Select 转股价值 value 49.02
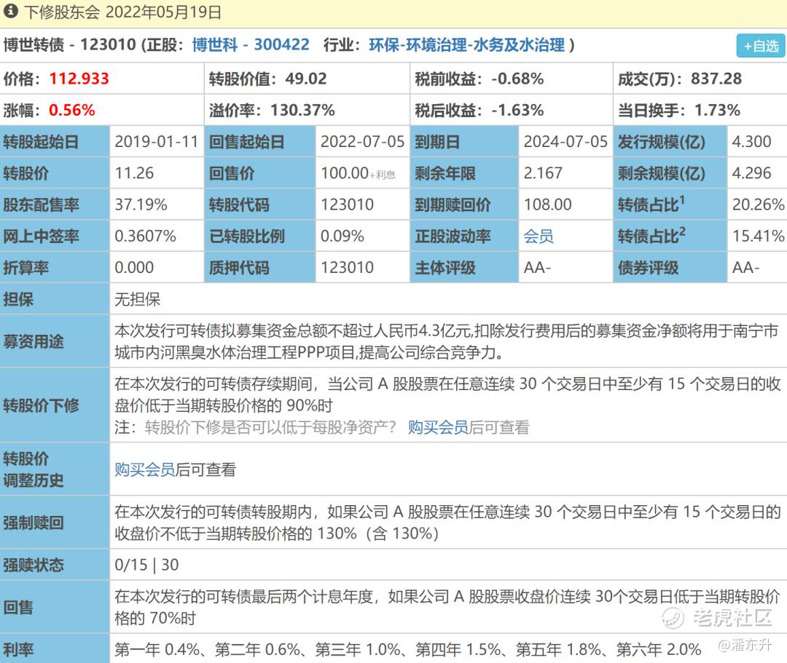The image size is (787, 663). 305,78
